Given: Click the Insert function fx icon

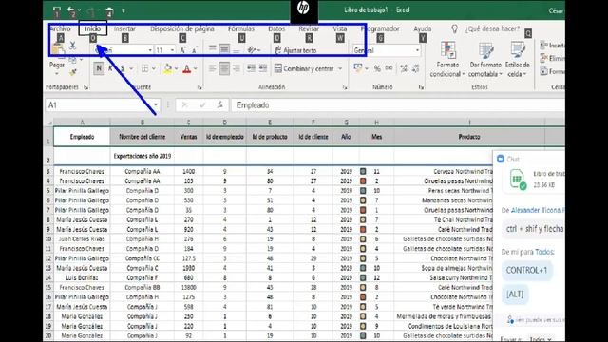Looking at the screenshot, I should 219,105.
